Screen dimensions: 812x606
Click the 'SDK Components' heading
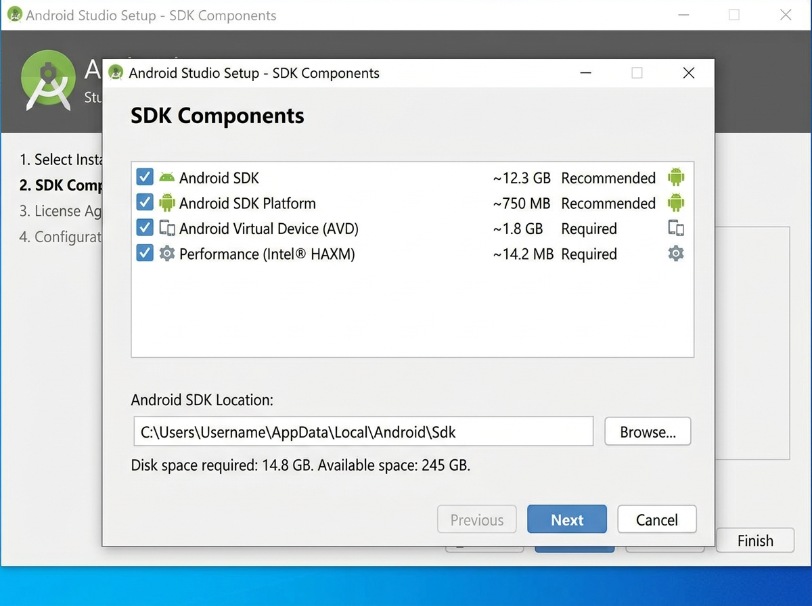click(x=217, y=116)
